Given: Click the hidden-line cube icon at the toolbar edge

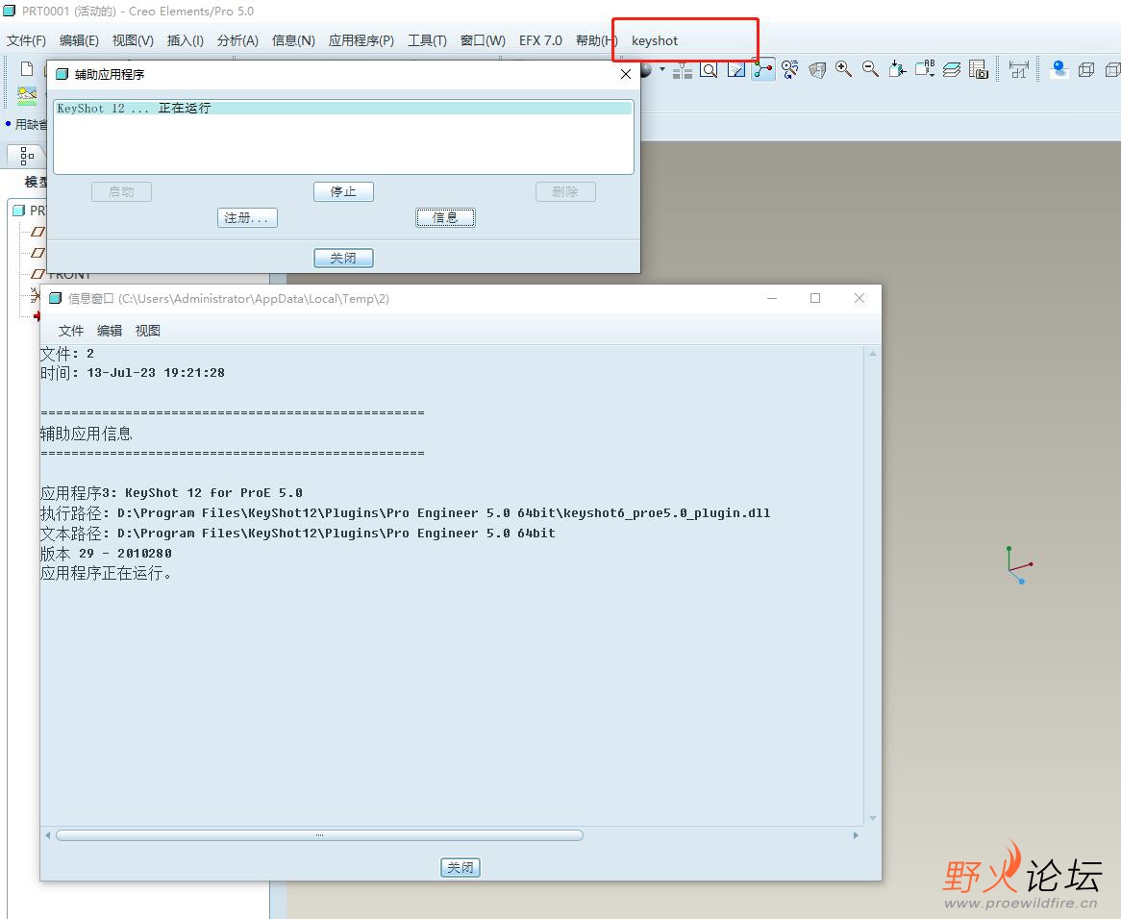Looking at the screenshot, I should click(1112, 69).
